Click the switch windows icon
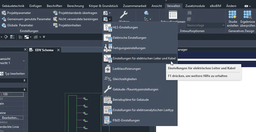Viewport: 256px width, 132px height. tap(27, 37)
